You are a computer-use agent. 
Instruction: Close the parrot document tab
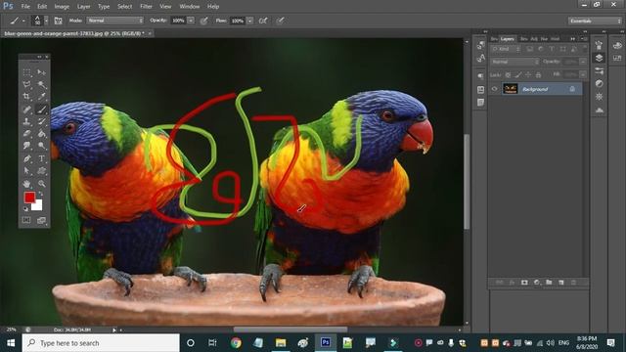[150, 33]
